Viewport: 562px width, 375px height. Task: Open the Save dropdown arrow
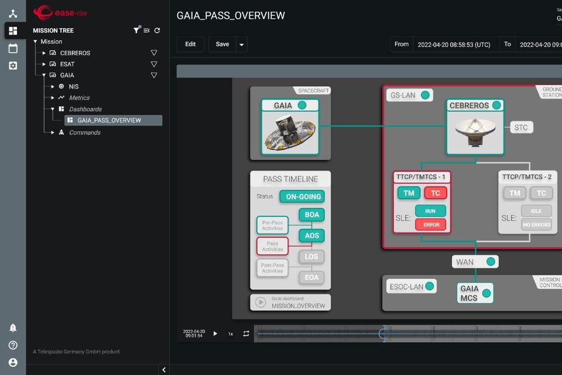tap(242, 45)
